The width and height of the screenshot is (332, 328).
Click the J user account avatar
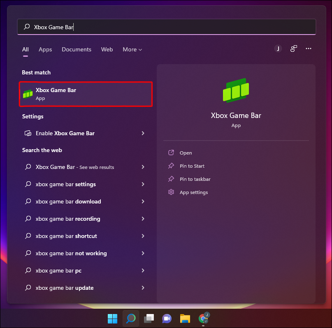tap(278, 49)
